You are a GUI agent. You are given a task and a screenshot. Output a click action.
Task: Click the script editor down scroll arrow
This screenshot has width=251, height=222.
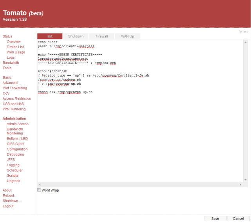coord(245,180)
